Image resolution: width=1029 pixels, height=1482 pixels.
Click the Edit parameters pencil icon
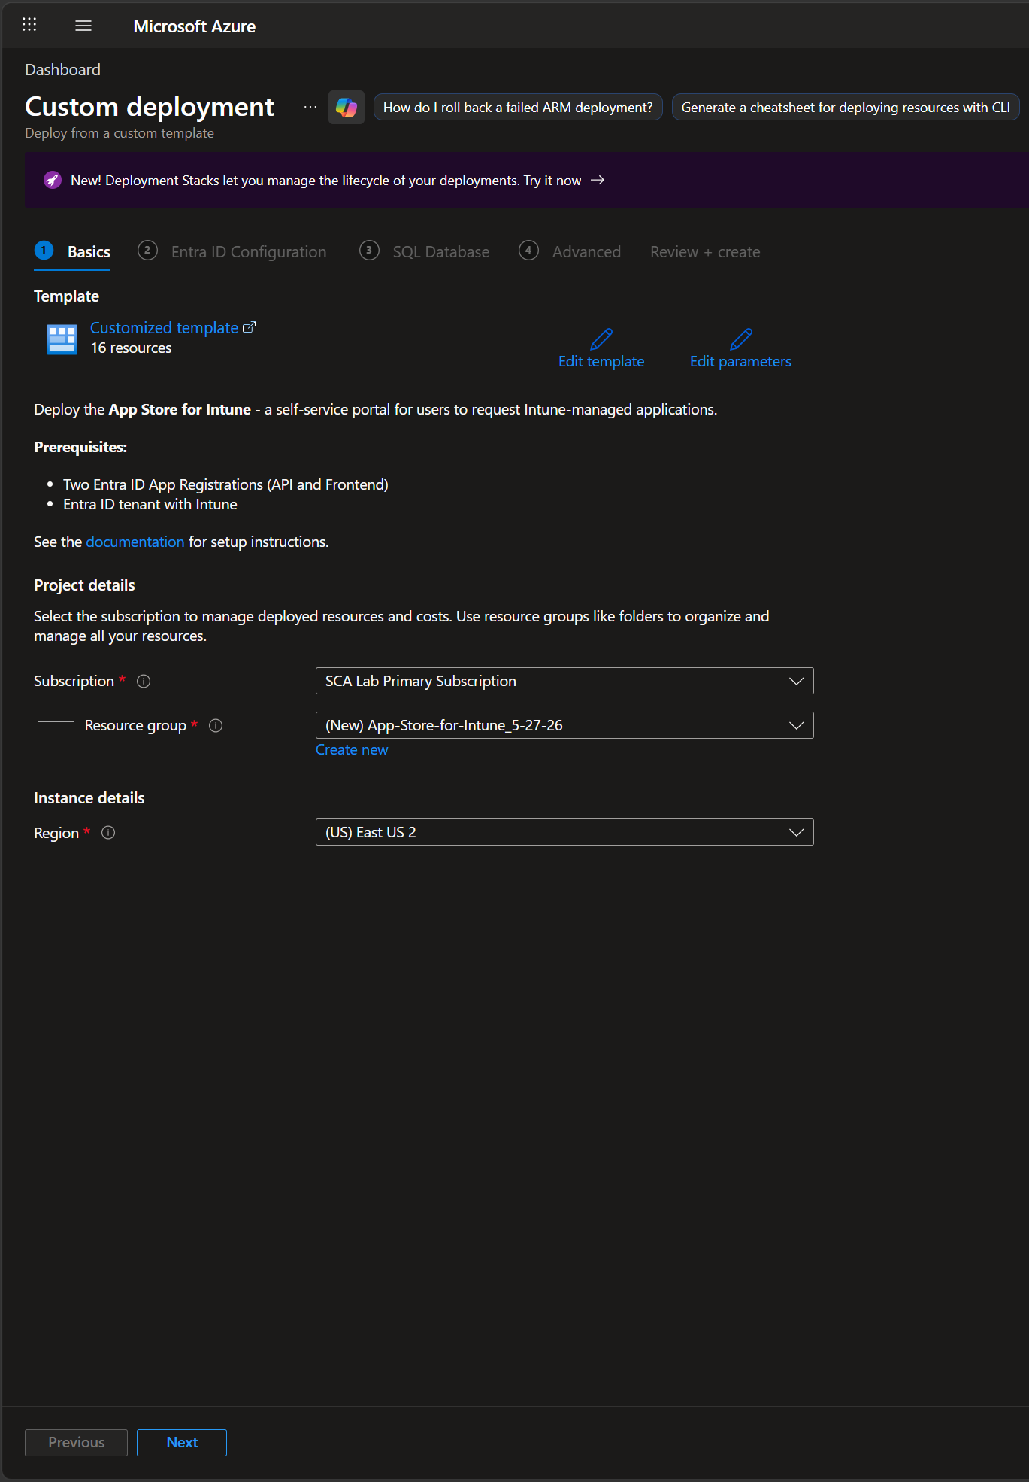[x=741, y=339]
